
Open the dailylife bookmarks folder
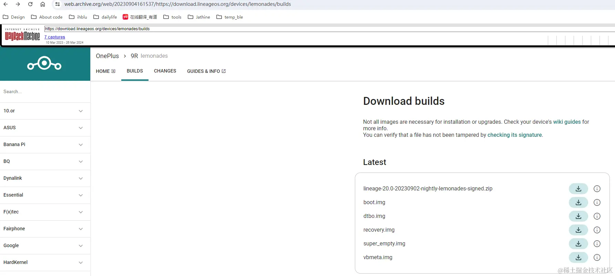click(105, 17)
